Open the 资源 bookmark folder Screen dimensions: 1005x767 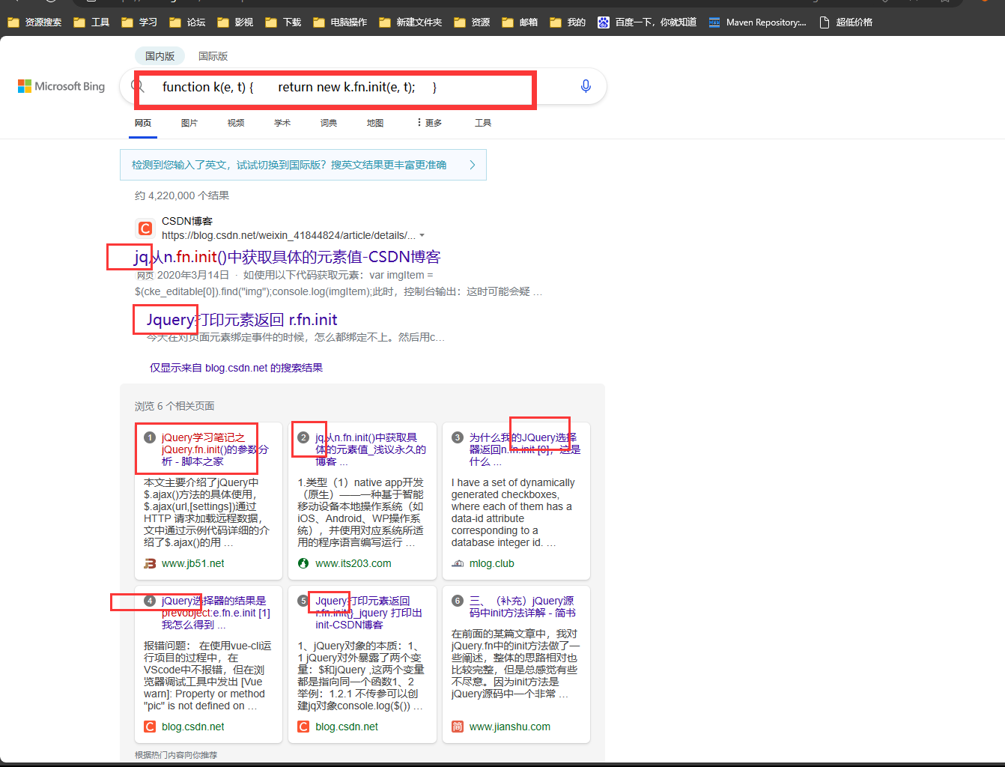[472, 22]
